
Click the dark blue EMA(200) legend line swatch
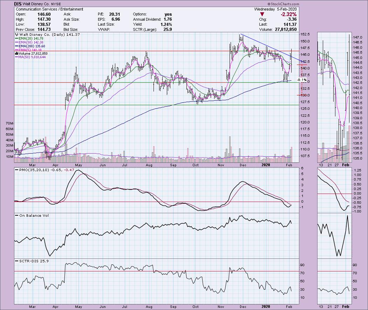[17, 46]
